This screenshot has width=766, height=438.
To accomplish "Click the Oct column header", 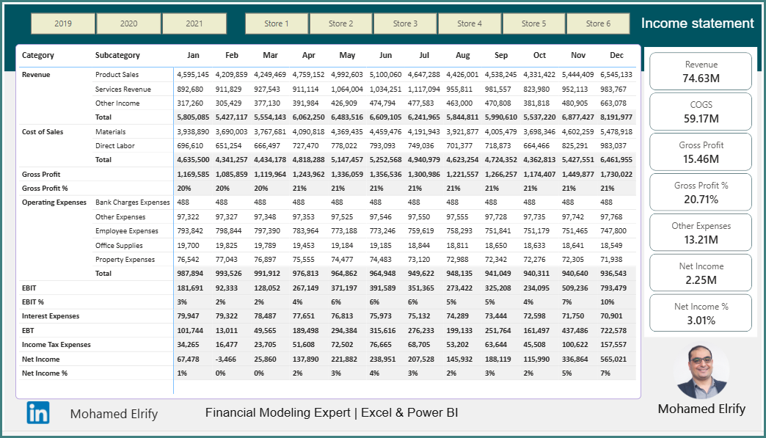I will [x=540, y=55].
